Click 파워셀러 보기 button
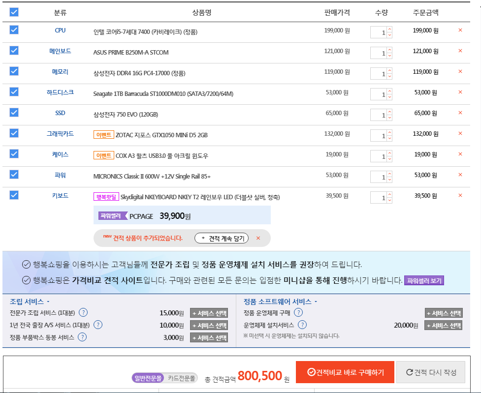 pyautogui.click(x=424, y=280)
